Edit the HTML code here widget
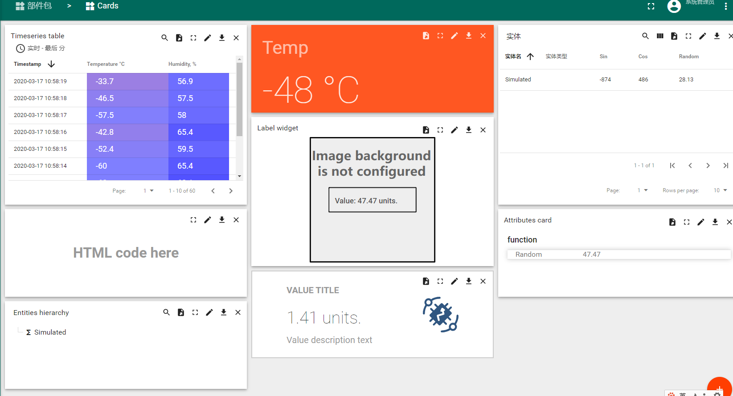 click(207, 220)
